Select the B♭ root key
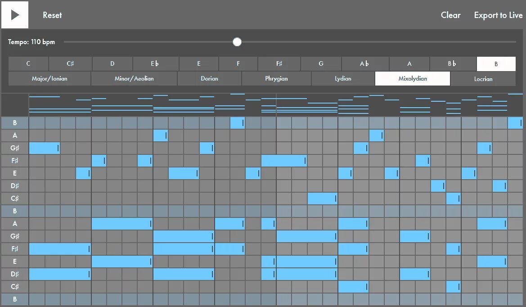 click(453, 64)
